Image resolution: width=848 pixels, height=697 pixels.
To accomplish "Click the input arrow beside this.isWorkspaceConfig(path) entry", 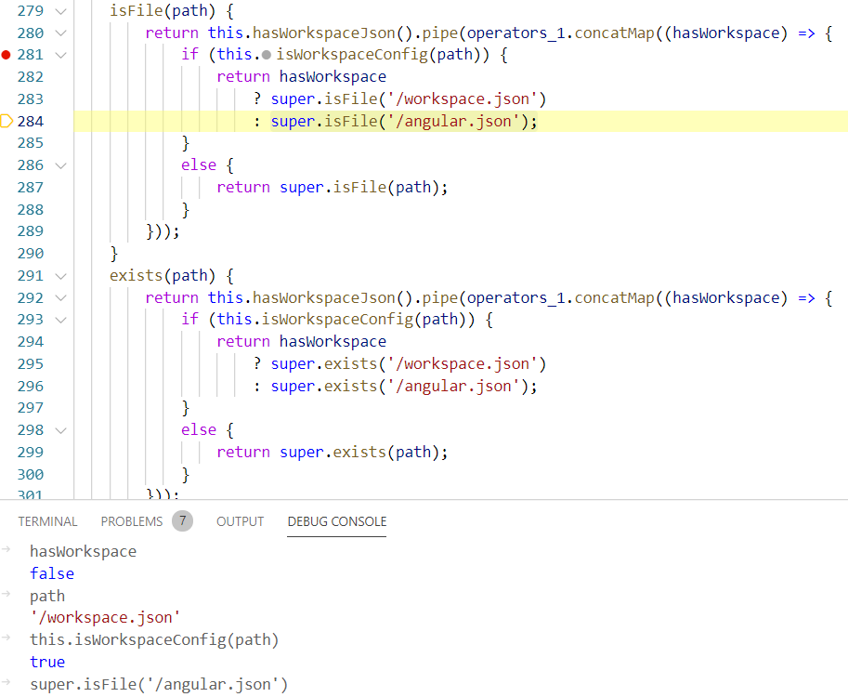I will coord(7,638).
